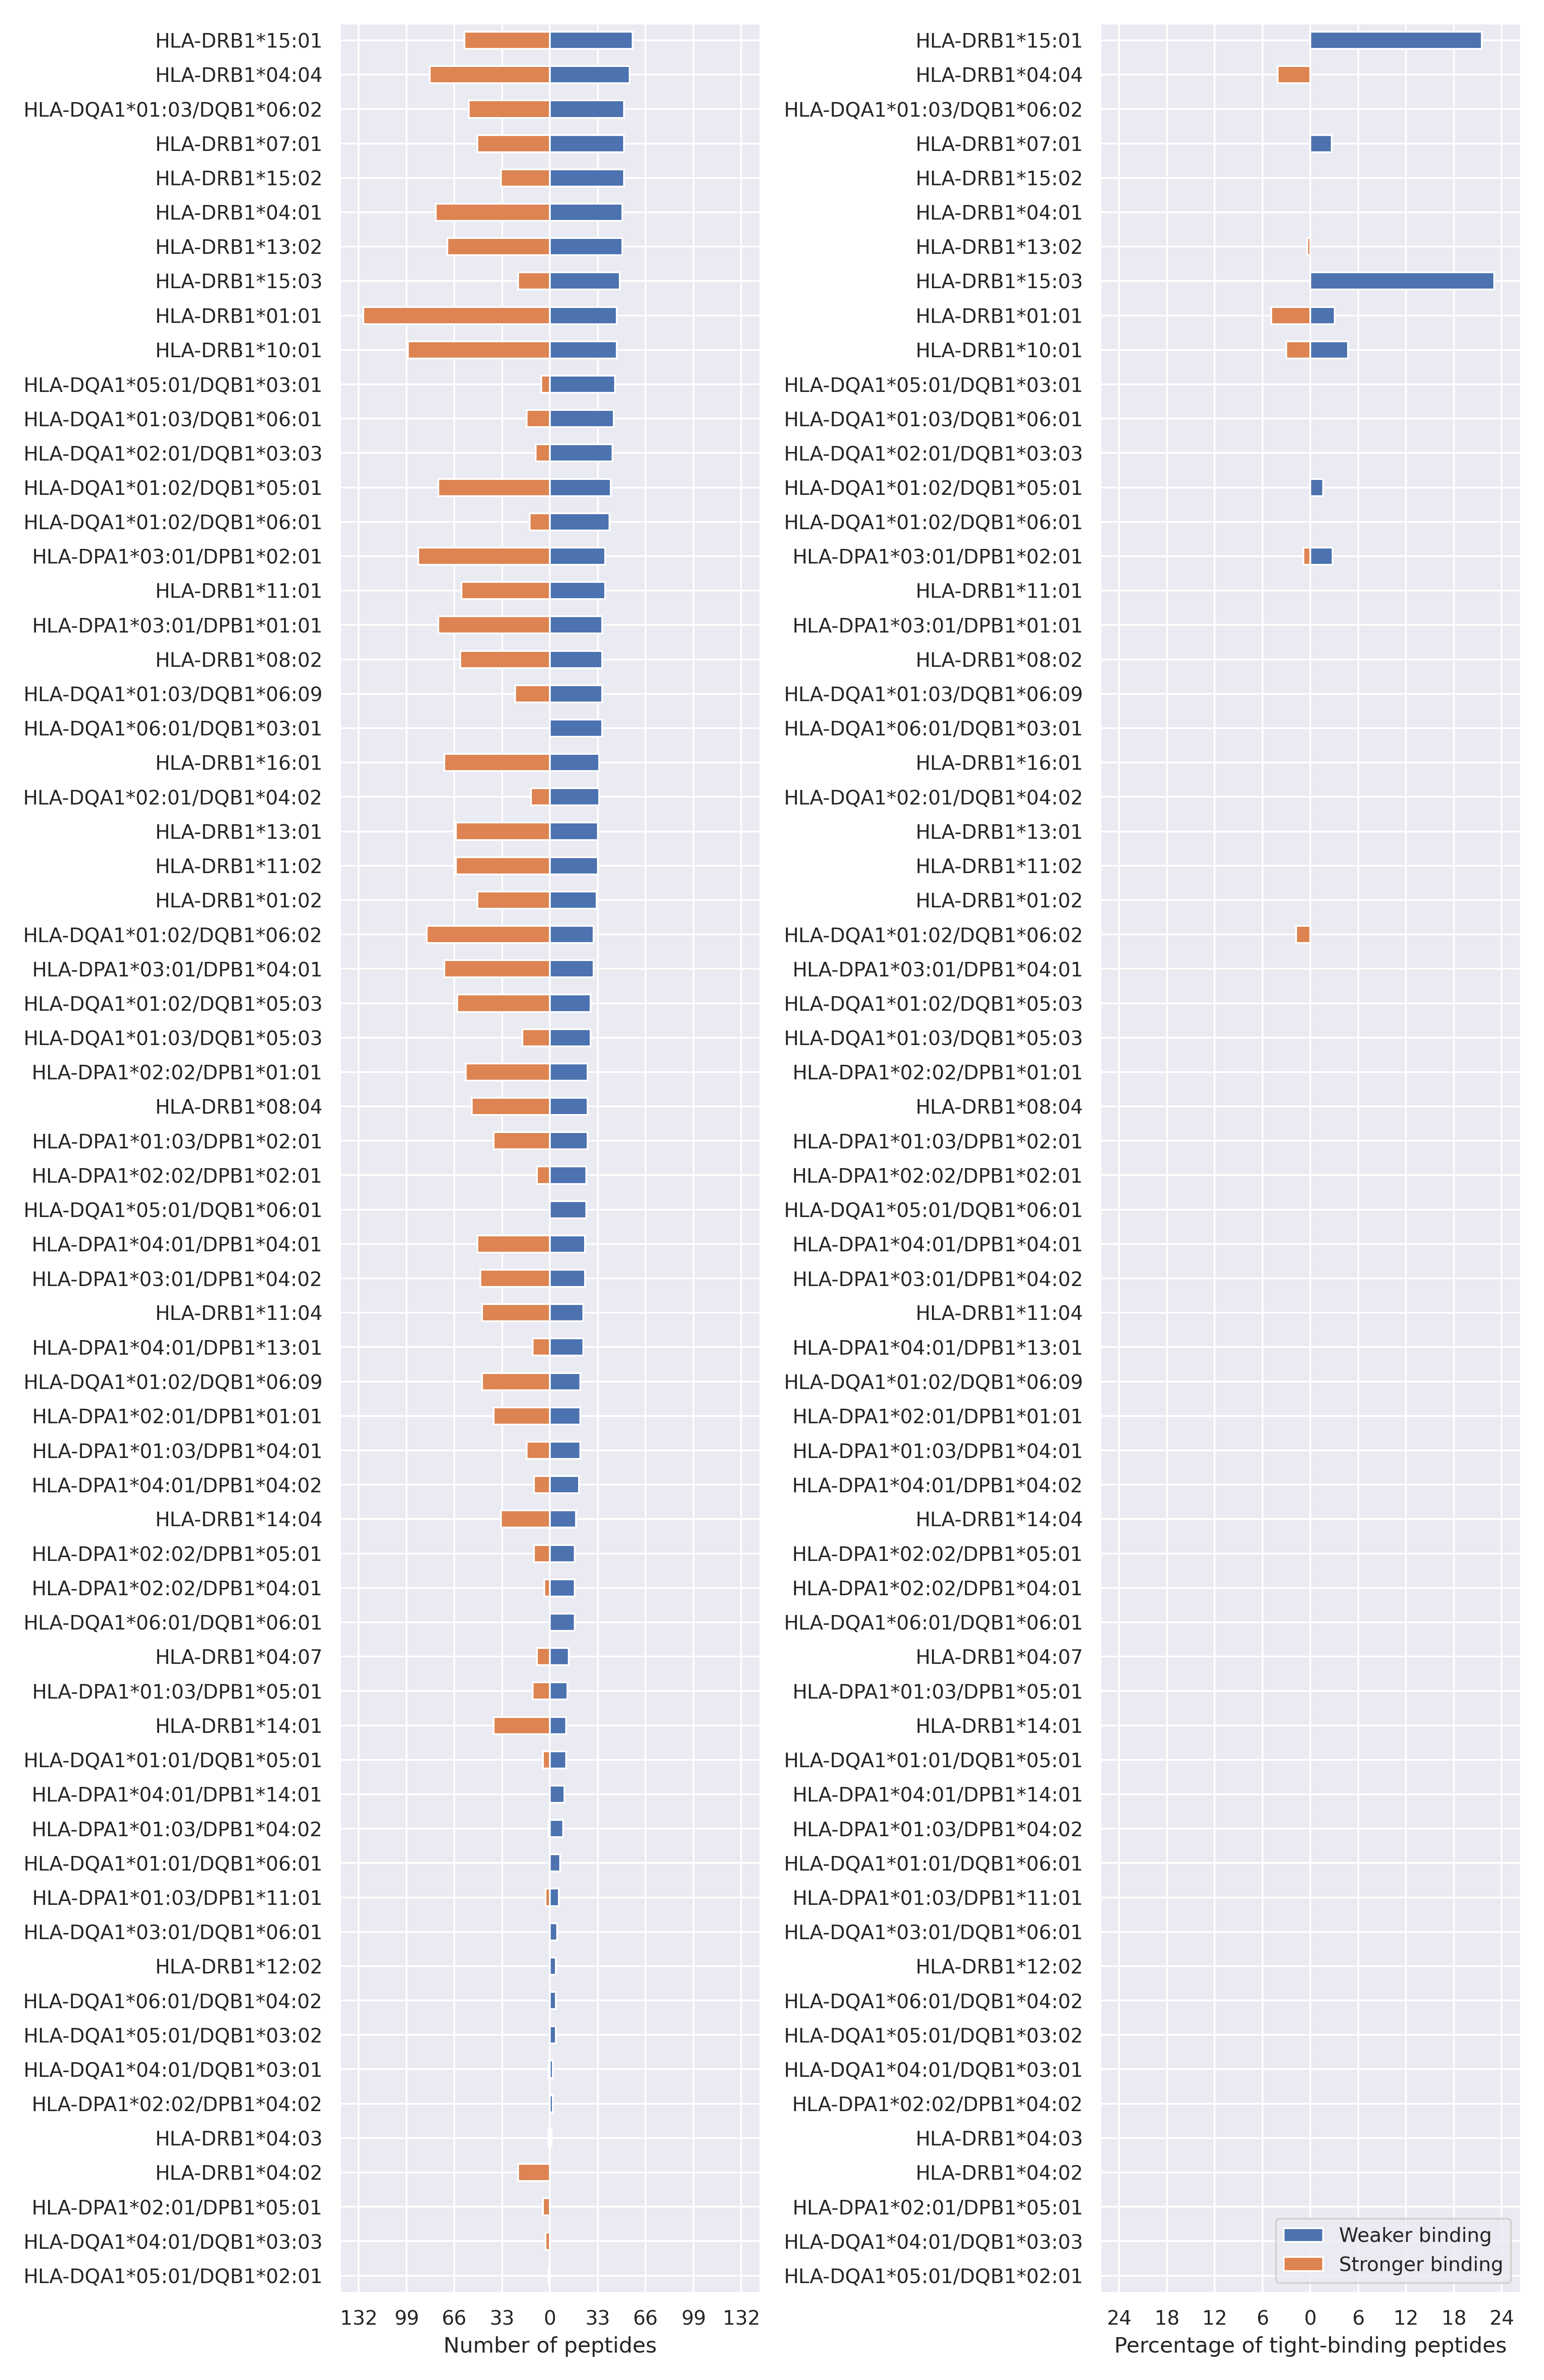Click HLA-DQA1*05:01/DQB1*06:01 label in Percentage chart
The height and width of the screenshot is (2380, 1544).
click(x=933, y=1210)
